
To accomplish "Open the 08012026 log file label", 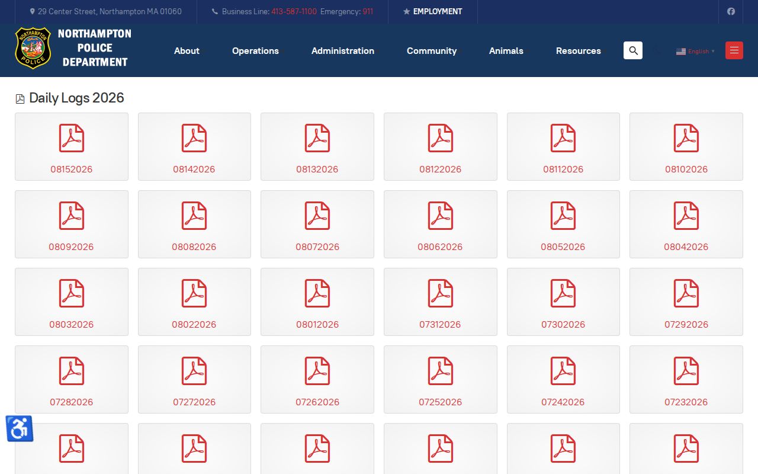I will (317, 324).
